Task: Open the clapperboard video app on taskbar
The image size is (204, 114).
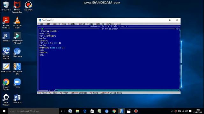Action: pyautogui.click(x=129, y=111)
